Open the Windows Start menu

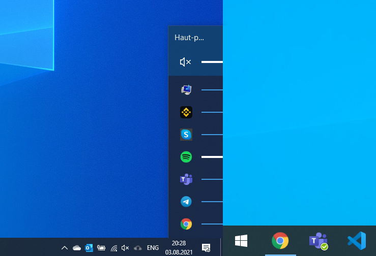(241, 241)
